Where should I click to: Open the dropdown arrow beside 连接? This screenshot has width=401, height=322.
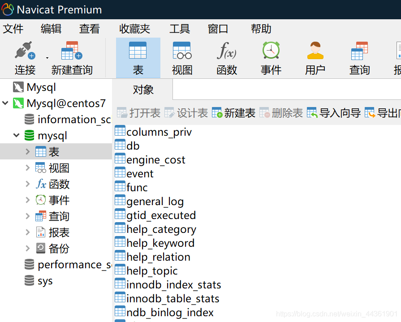click(47, 58)
